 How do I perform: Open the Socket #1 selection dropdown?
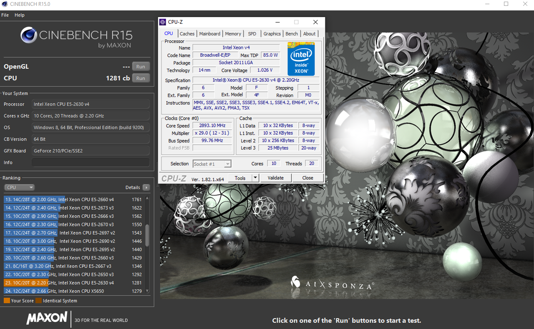tap(212, 164)
